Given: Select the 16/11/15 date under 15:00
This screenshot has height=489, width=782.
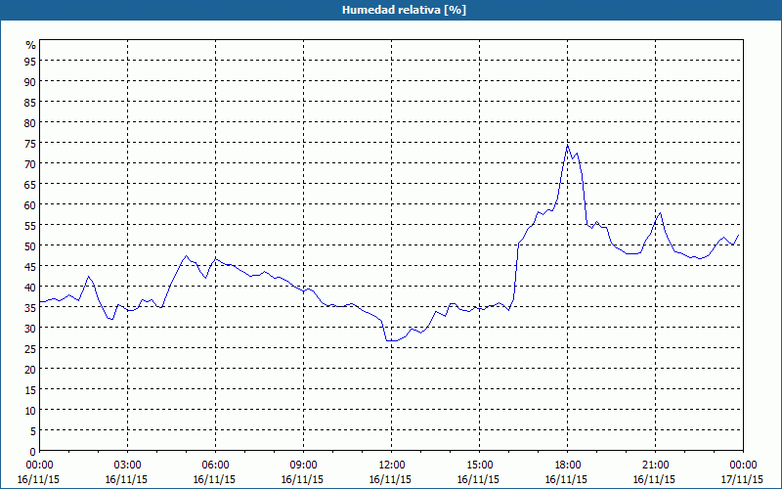Looking at the screenshot, I should [478, 479].
